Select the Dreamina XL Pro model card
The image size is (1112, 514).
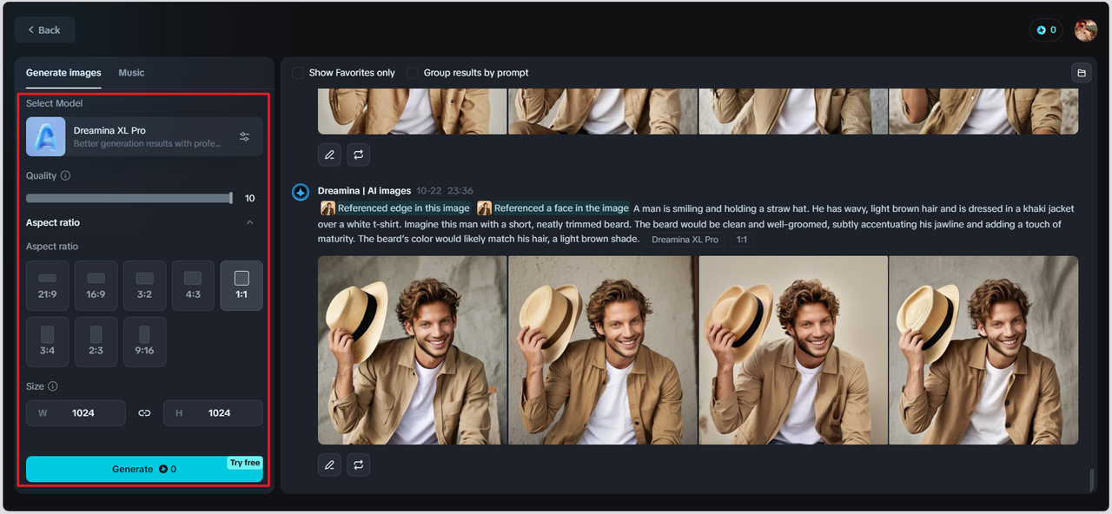(x=144, y=136)
